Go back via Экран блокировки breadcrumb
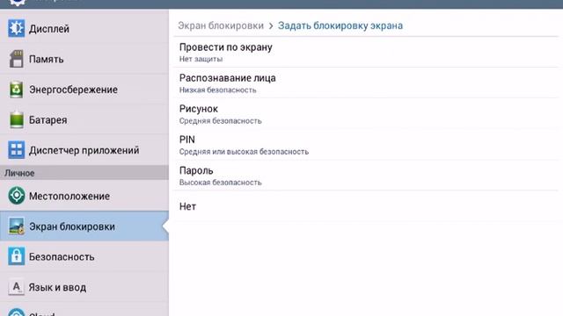Viewport: 563px width, 316px height. (221, 25)
